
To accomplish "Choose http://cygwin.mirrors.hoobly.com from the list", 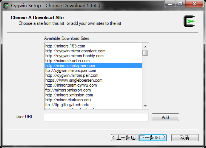I will click(x=93, y=56).
